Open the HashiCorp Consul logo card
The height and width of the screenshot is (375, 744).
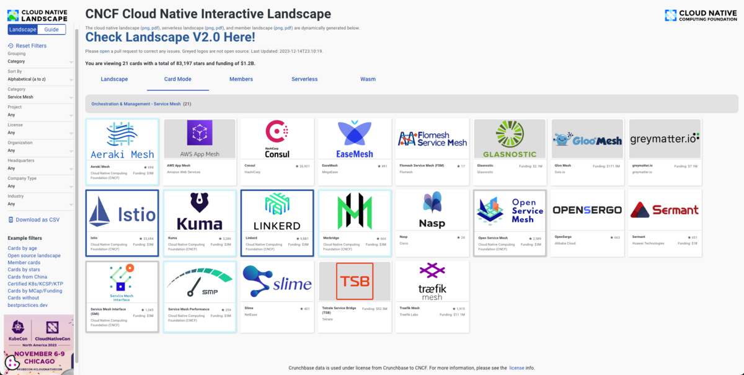click(x=277, y=152)
